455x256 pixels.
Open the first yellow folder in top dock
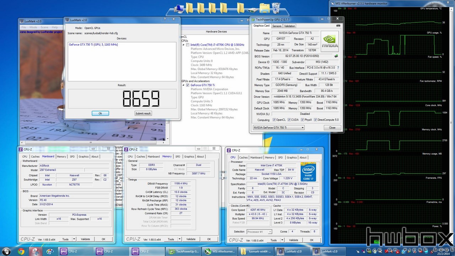(189, 7)
